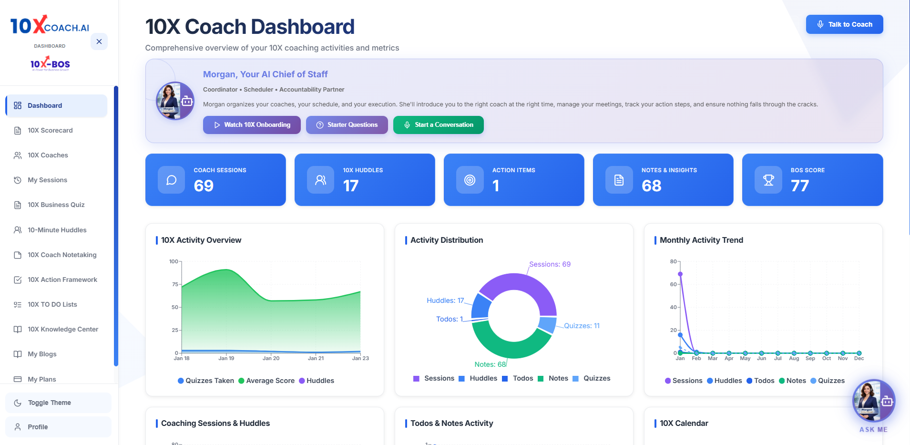The width and height of the screenshot is (910, 445).
Task: Click the Talk to Coach button
Action: 844,24
